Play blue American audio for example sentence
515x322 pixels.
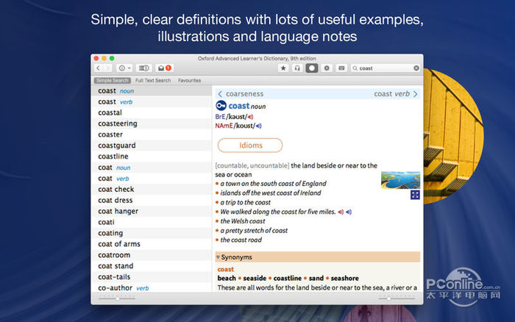click(x=349, y=212)
